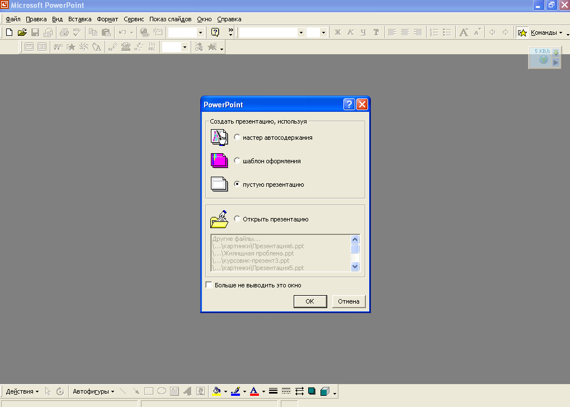Image resolution: width=570 pixels, height=407 pixels.
Task: Click the Save floppy disk icon
Action: pyautogui.click(x=35, y=32)
